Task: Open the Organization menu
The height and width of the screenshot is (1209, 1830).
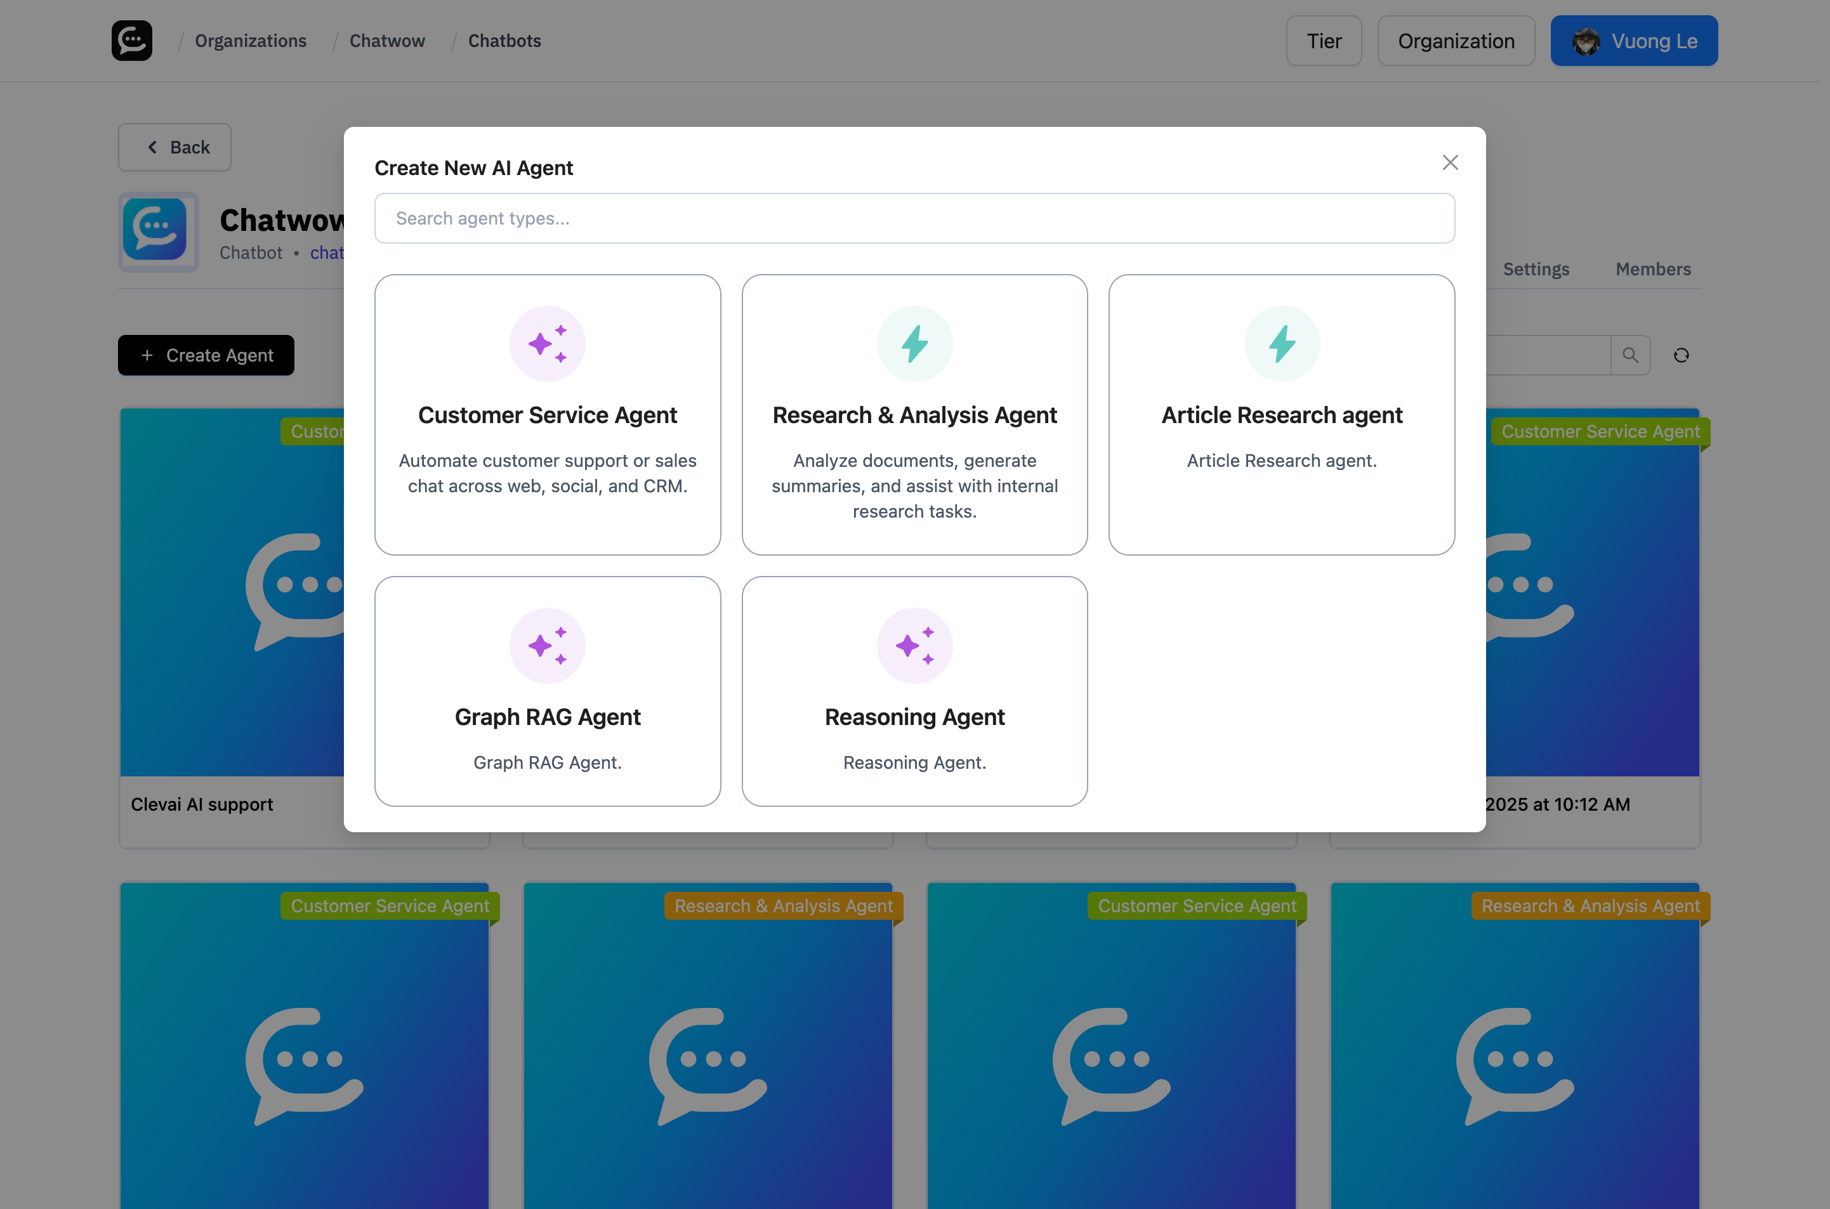Action: tap(1456, 40)
